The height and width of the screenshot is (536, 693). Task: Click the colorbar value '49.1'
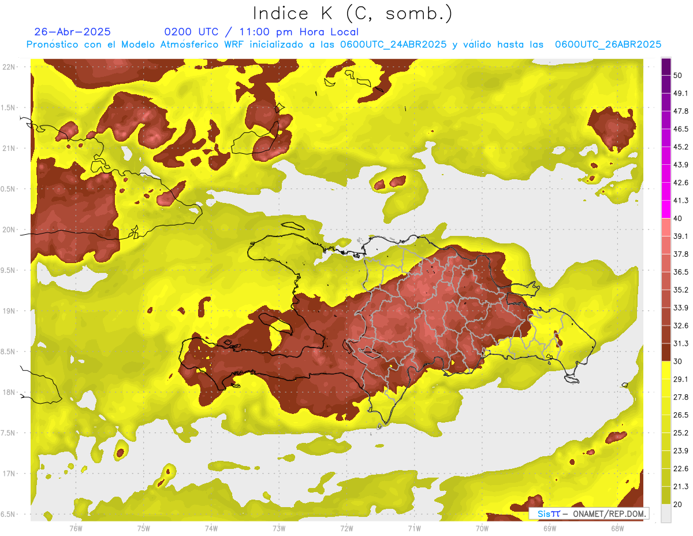pos(681,93)
